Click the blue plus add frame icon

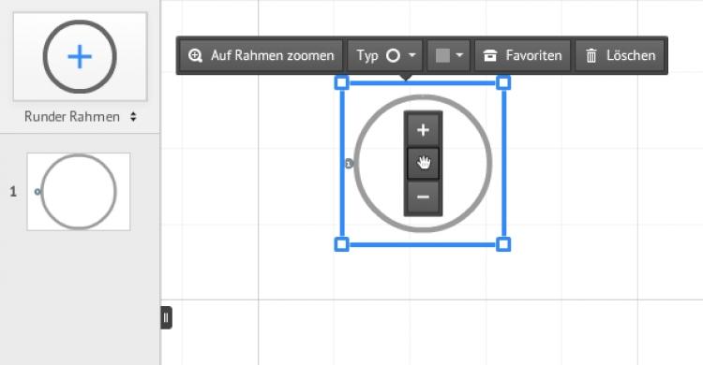click(80, 57)
